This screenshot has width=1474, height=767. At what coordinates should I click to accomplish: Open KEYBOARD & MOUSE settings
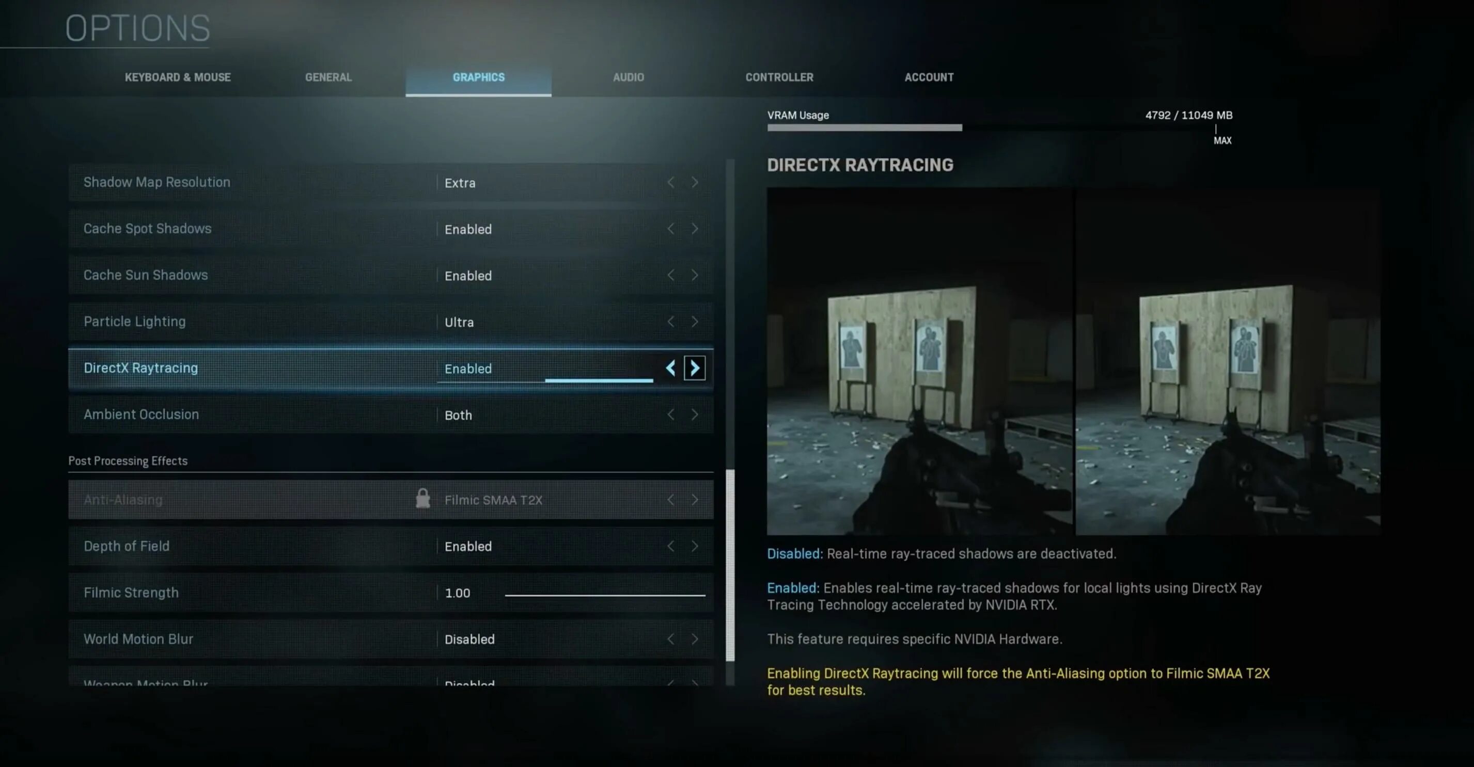178,77
